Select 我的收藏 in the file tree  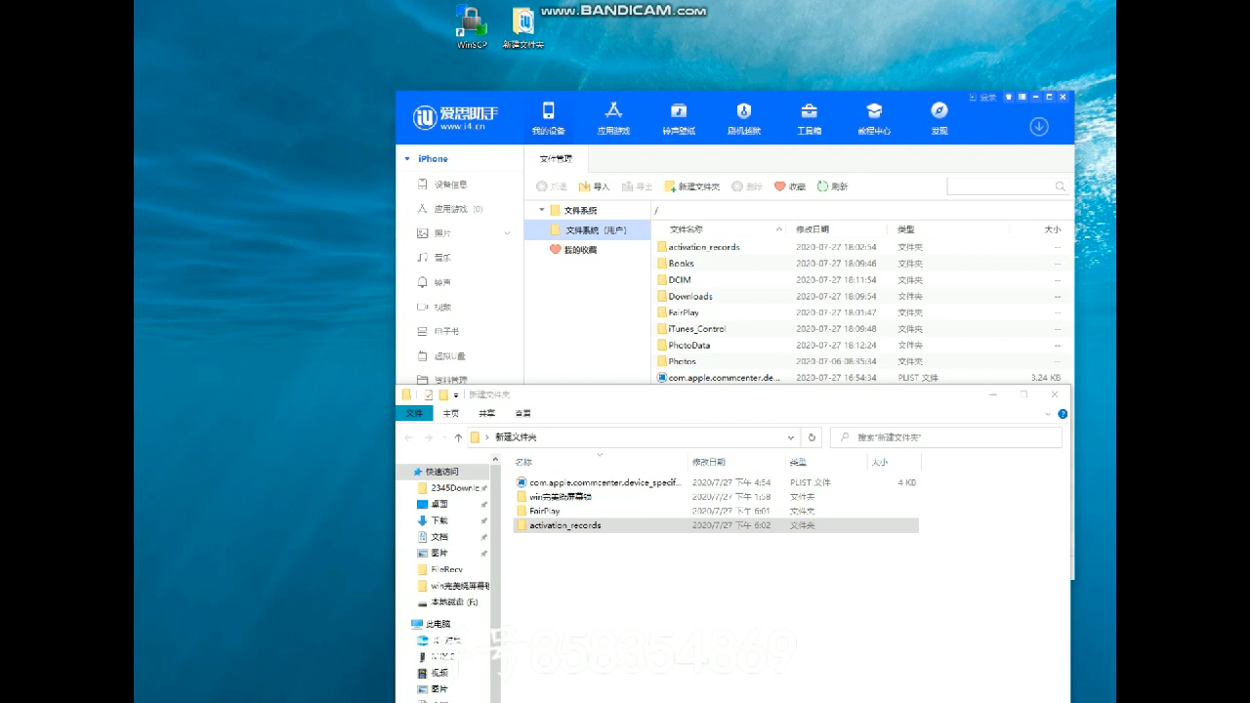[573, 249]
